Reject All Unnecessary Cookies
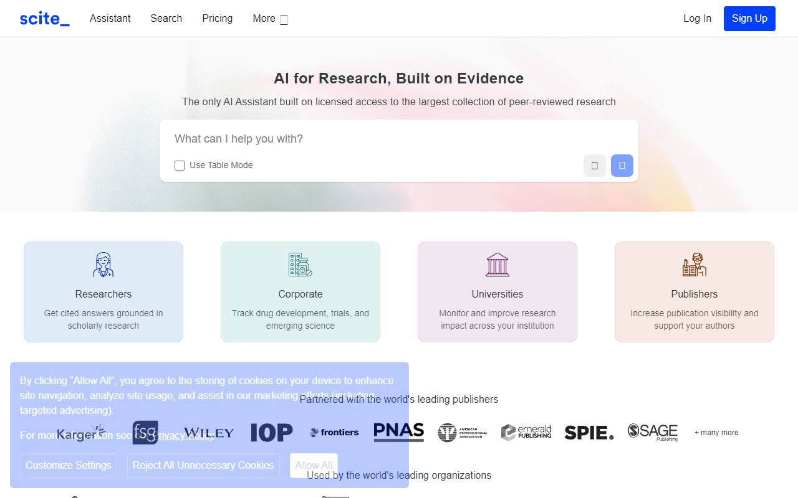 pos(203,465)
